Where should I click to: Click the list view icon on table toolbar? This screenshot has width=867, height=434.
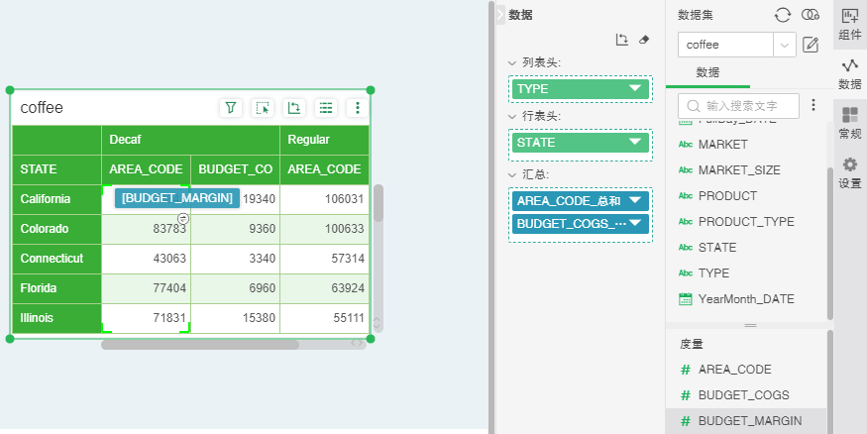click(325, 108)
